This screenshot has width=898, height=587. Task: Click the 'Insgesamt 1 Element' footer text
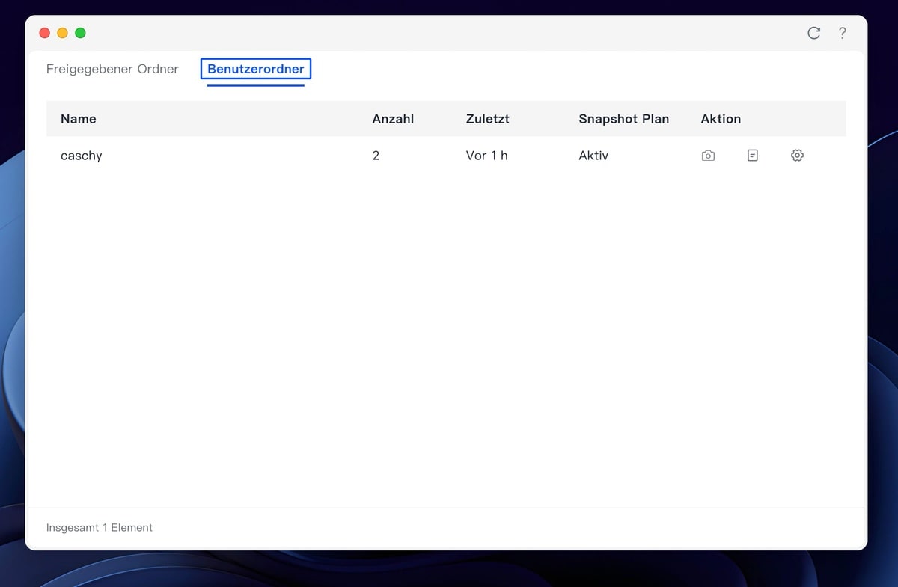click(x=100, y=527)
